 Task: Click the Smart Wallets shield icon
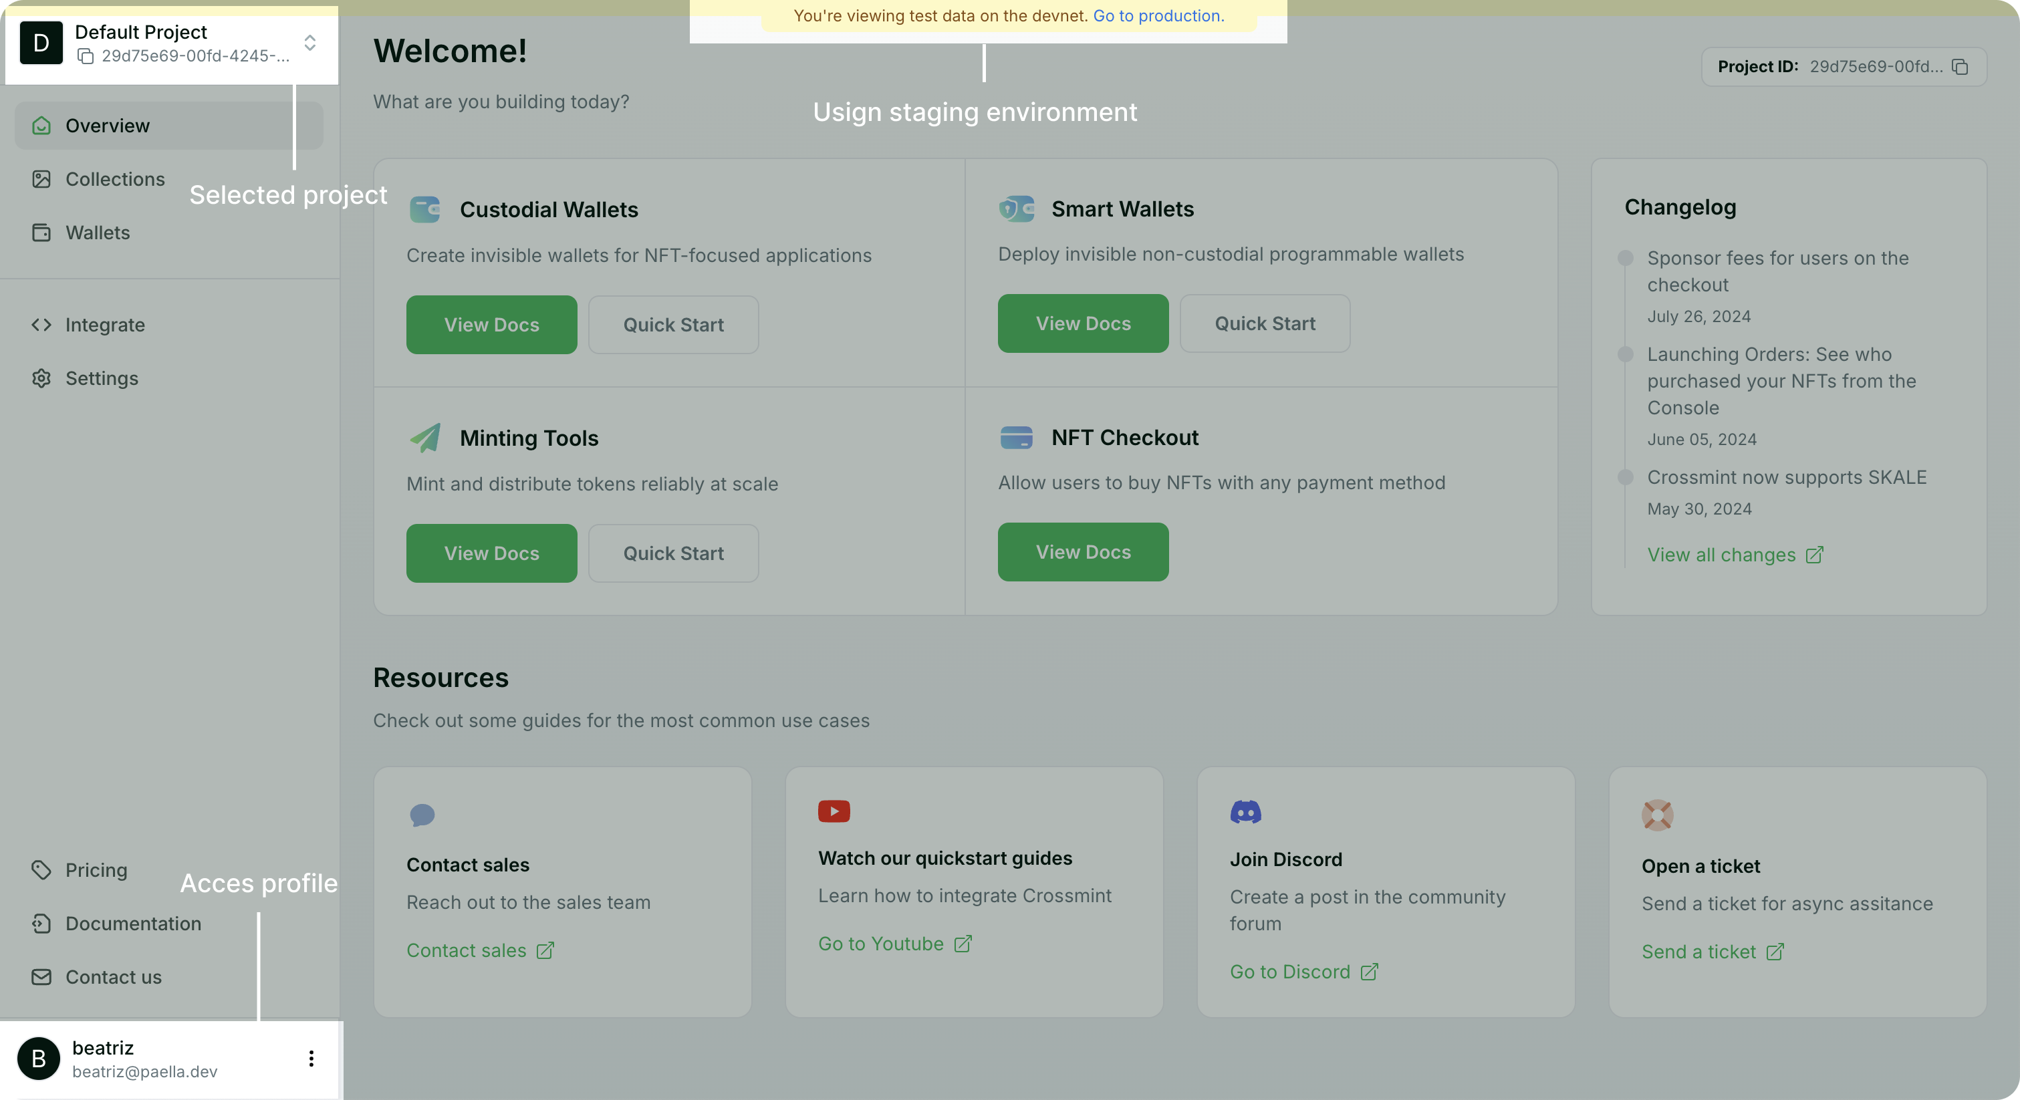click(x=1016, y=209)
